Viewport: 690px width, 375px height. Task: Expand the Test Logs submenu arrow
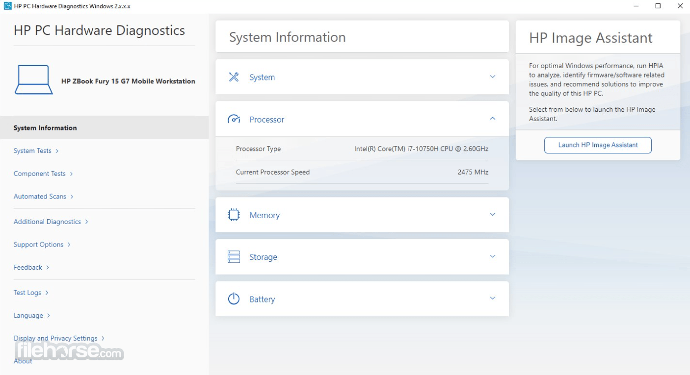point(47,293)
